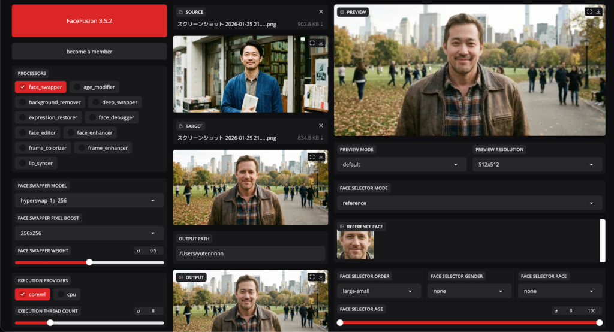Download the source image
Viewport: 614px width, 332px height.
321,43
